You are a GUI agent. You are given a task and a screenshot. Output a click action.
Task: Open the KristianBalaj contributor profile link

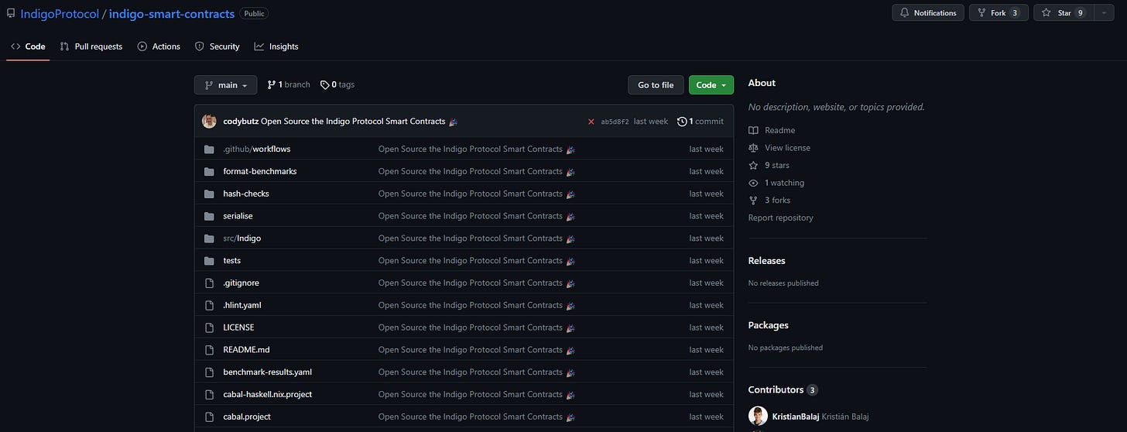click(796, 417)
